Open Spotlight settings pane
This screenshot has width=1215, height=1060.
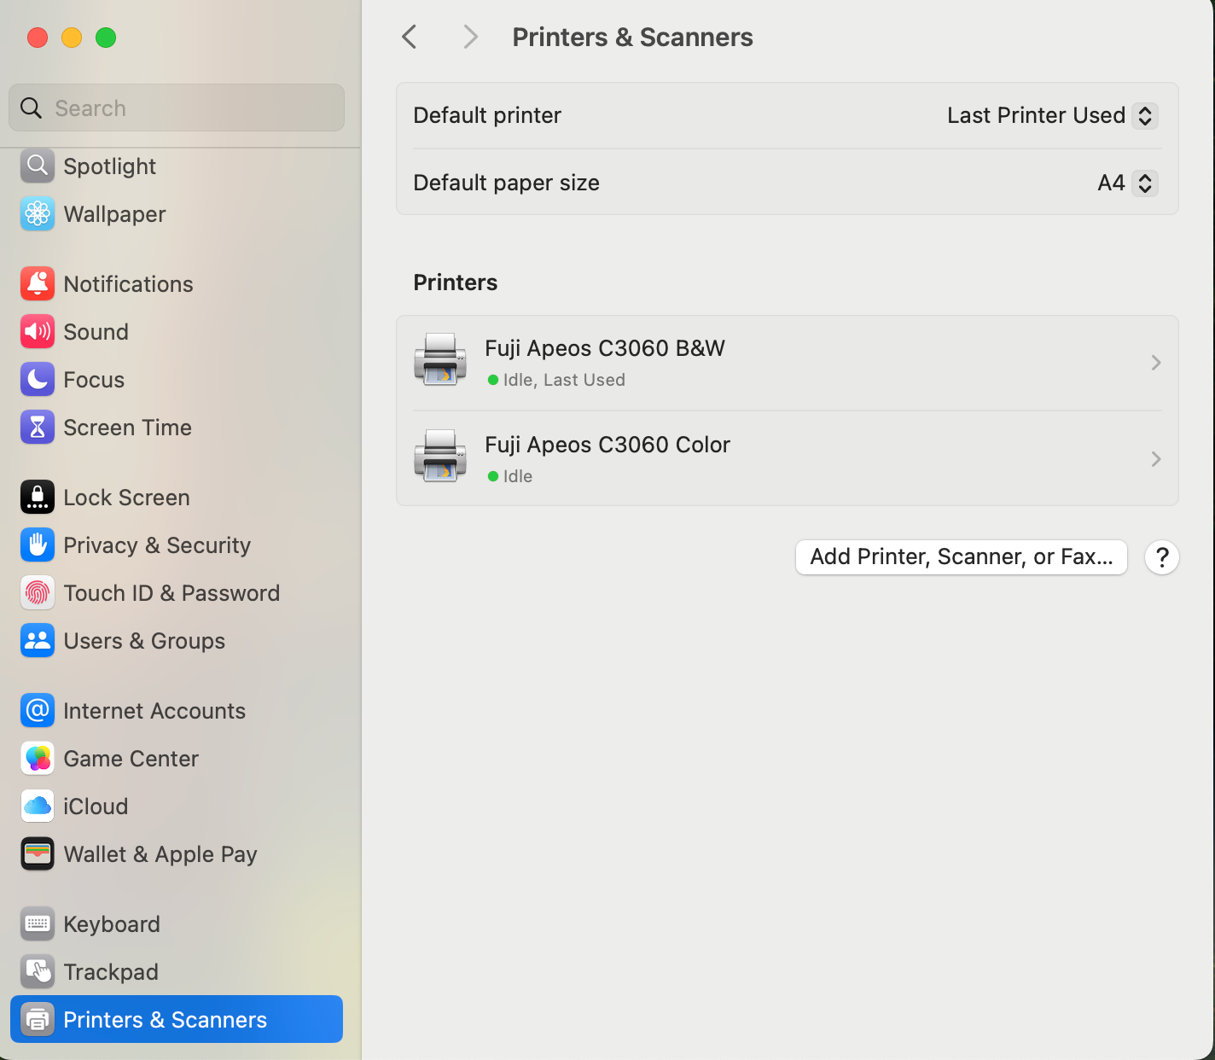click(177, 166)
